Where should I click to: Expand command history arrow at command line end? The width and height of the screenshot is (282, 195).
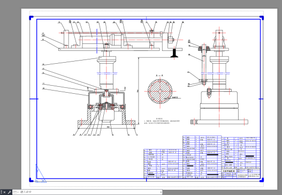coord(161,192)
